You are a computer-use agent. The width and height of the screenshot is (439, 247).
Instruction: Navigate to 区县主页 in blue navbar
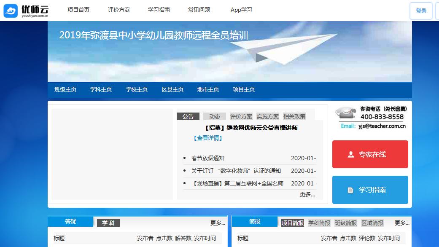click(172, 89)
